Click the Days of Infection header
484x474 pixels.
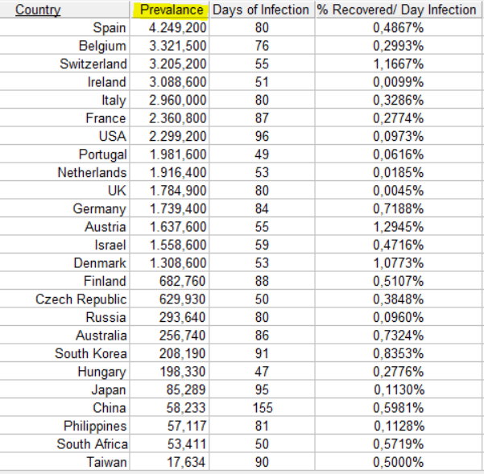coord(261,10)
